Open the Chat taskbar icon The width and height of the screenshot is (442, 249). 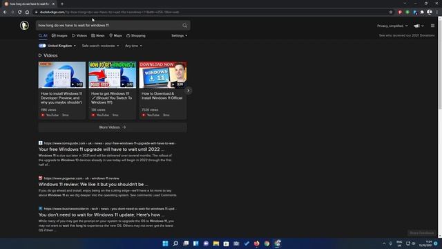coord(206,243)
